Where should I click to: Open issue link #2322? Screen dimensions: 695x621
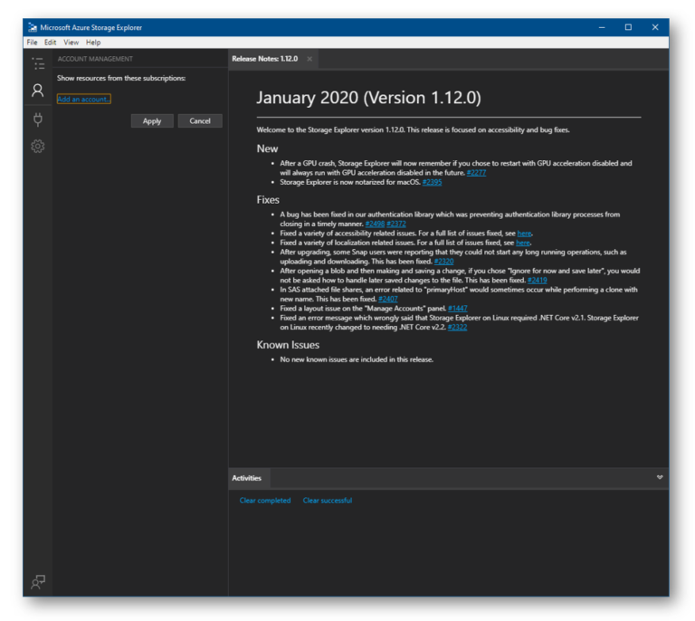pyautogui.click(x=457, y=327)
